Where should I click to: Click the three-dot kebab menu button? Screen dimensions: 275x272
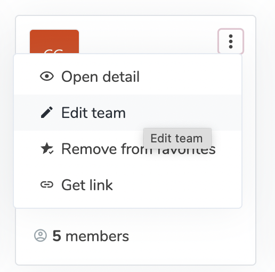[231, 41]
